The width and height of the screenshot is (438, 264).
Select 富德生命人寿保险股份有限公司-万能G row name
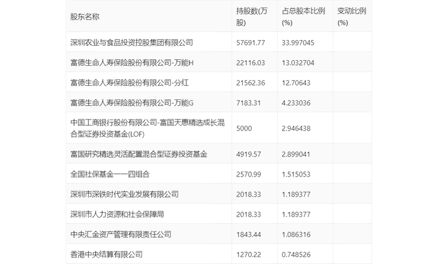[x=132, y=103]
